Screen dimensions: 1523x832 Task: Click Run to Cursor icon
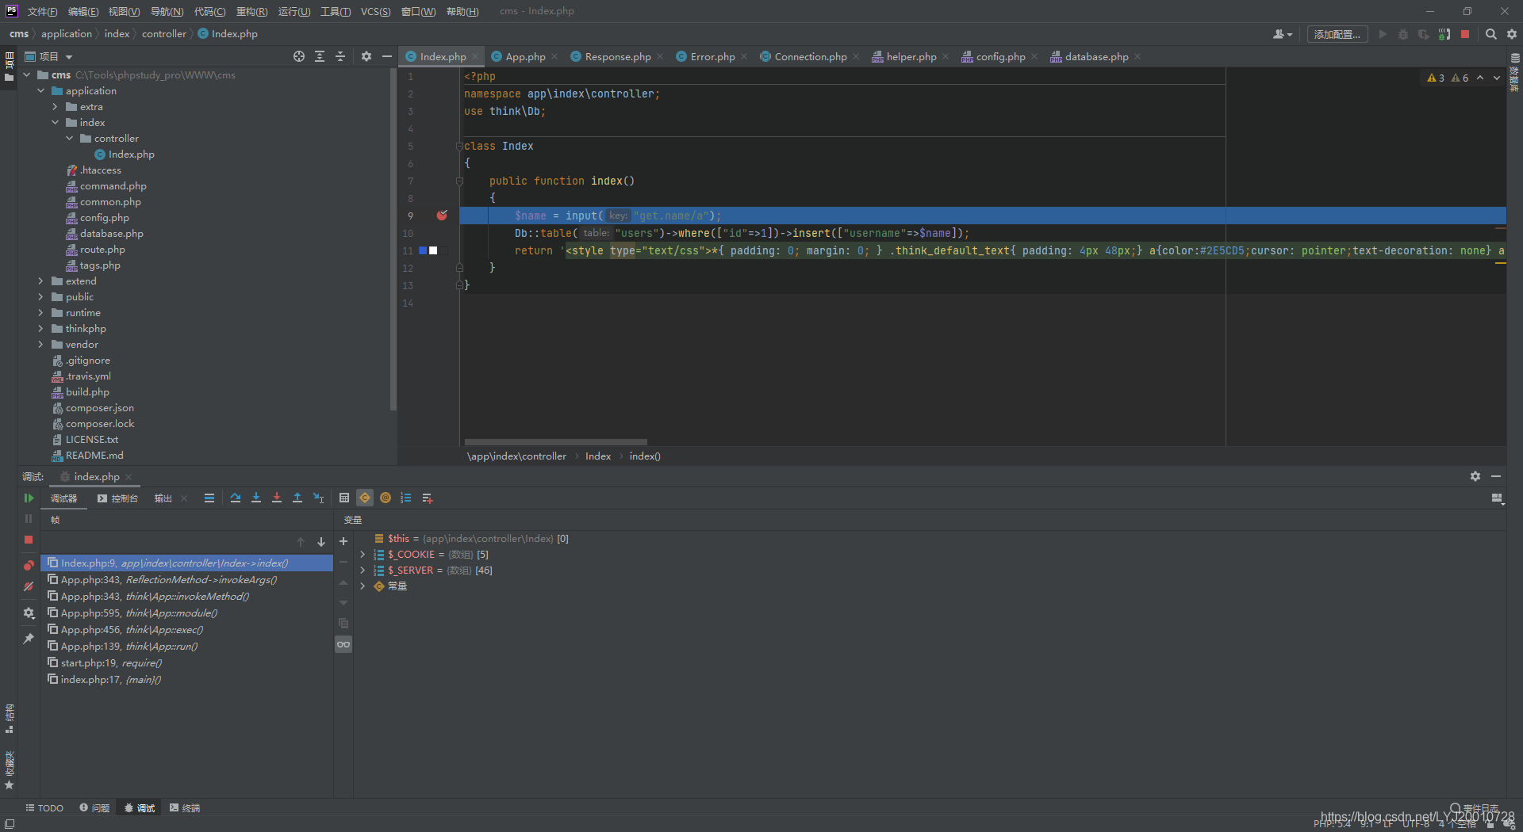318,498
